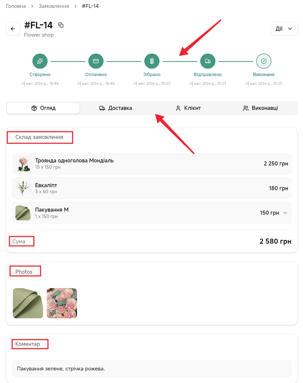Open Замовлення breadcrumb link
303x383 pixels.
tap(54, 6)
